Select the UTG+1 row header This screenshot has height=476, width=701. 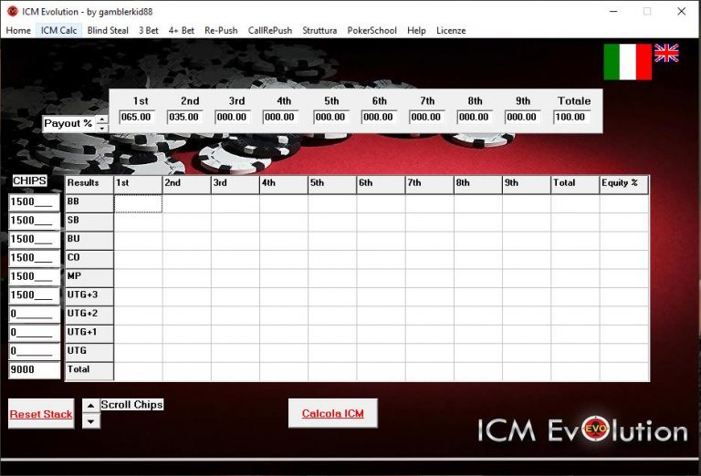(89, 335)
